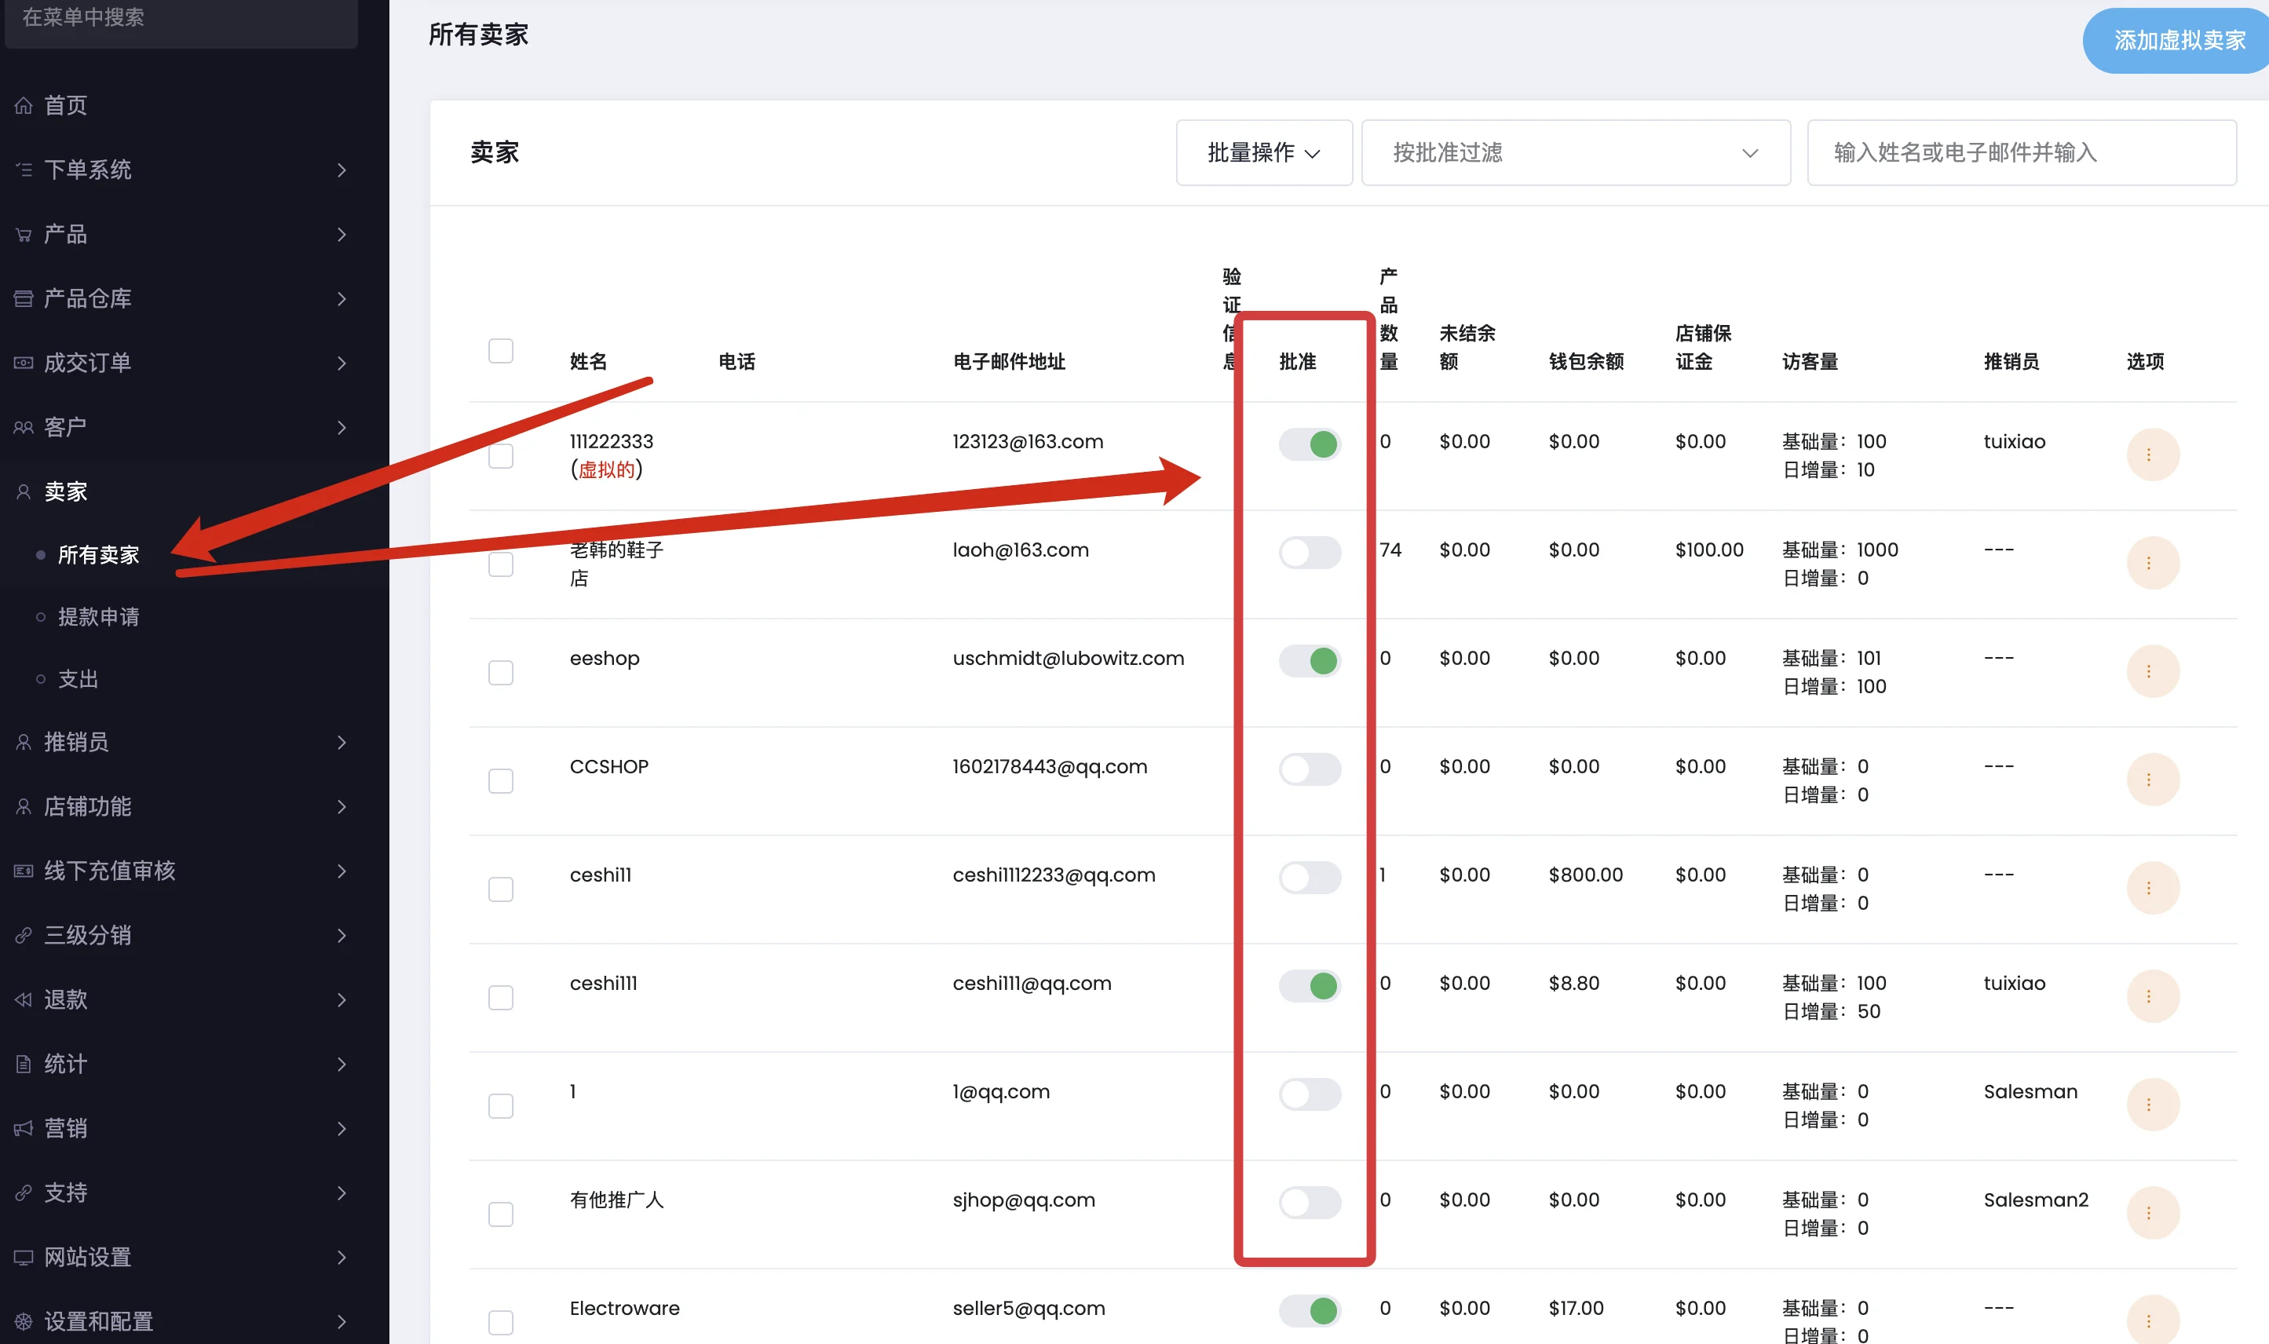This screenshot has width=2269, height=1344.
Task: Disable approval toggle for eeshop
Action: pyautogui.click(x=1309, y=661)
